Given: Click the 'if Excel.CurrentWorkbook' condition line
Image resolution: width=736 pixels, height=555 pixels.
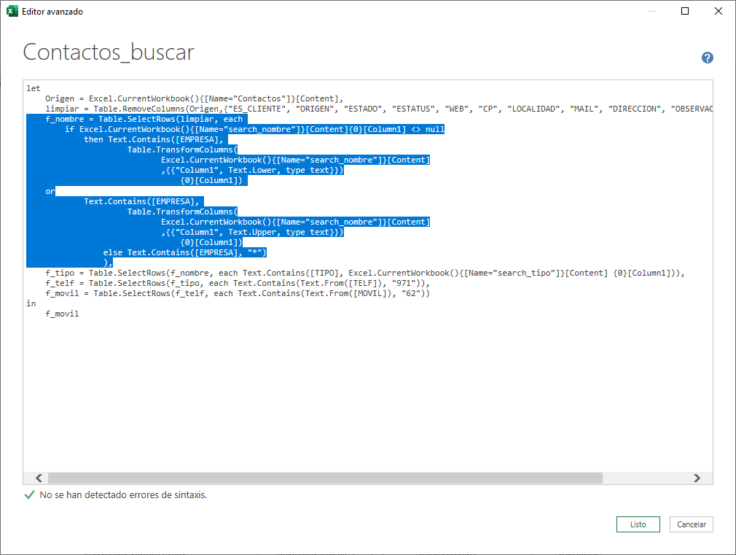Looking at the screenshot, I should click(254, 129).
